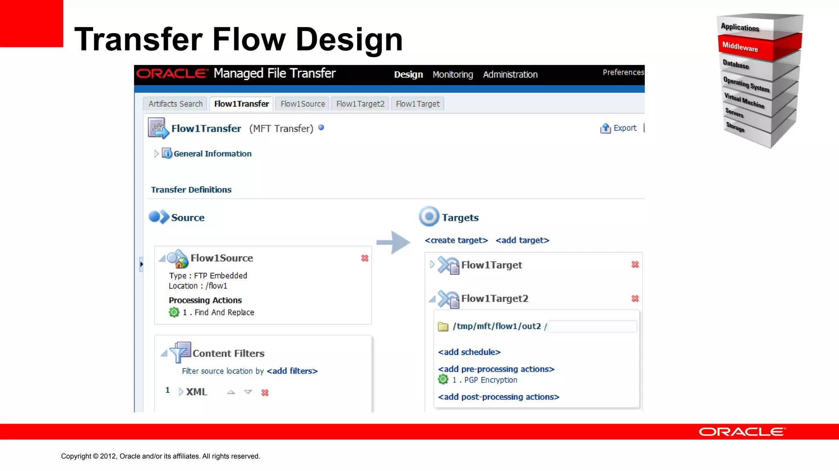839x471 pixels.
Task: Click the General Information info icon
Action: point(167,153)
